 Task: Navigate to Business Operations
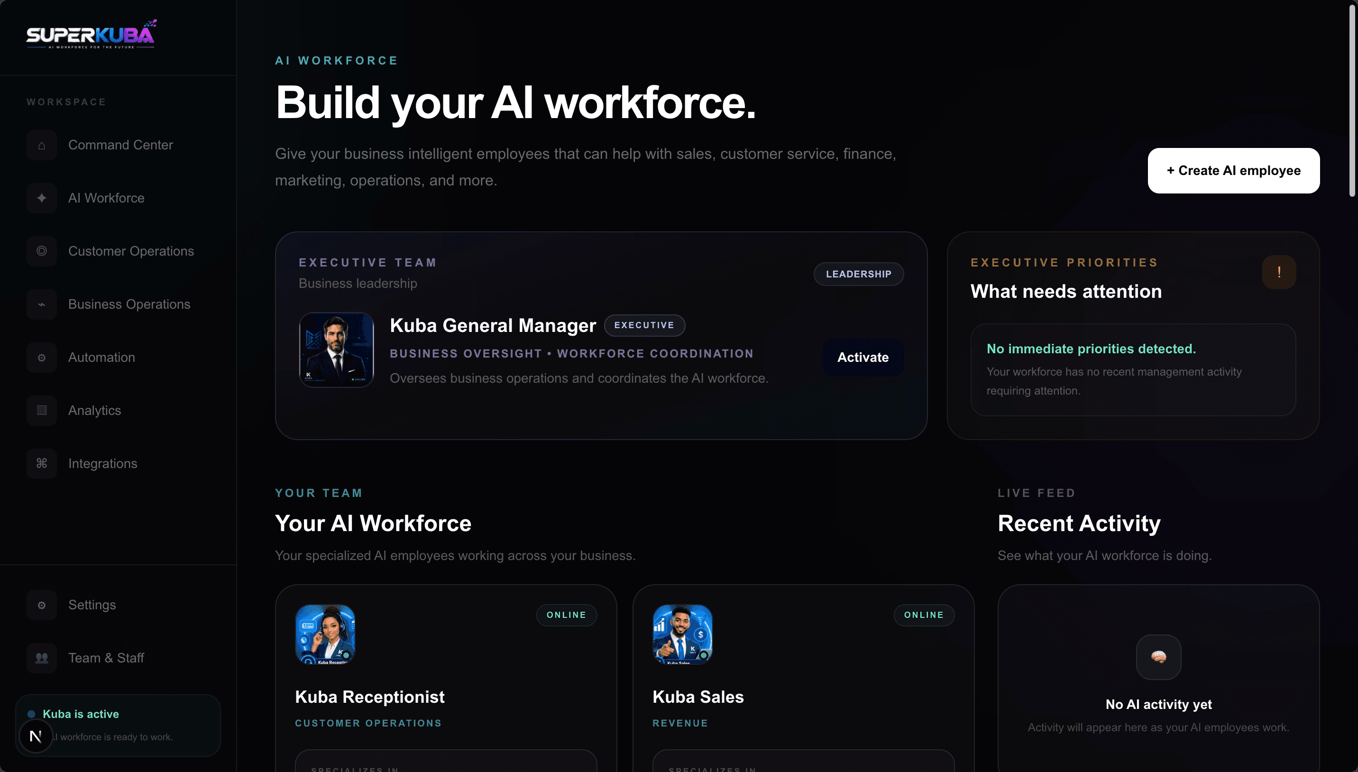(x=118, y=304)
